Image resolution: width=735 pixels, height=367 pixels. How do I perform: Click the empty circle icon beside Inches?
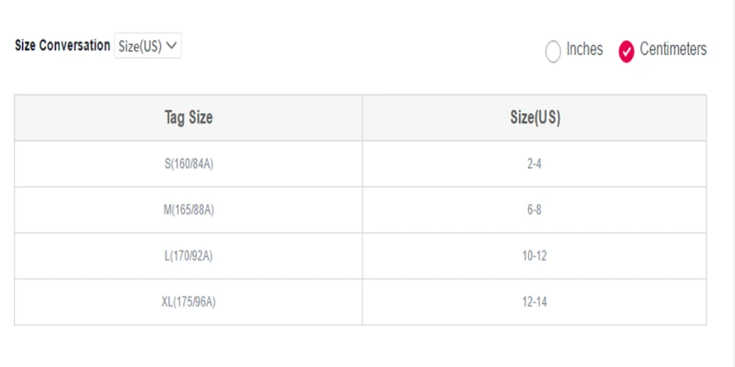(x=553, y=51)
